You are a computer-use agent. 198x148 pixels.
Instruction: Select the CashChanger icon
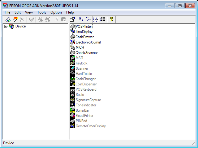point(73,79)
